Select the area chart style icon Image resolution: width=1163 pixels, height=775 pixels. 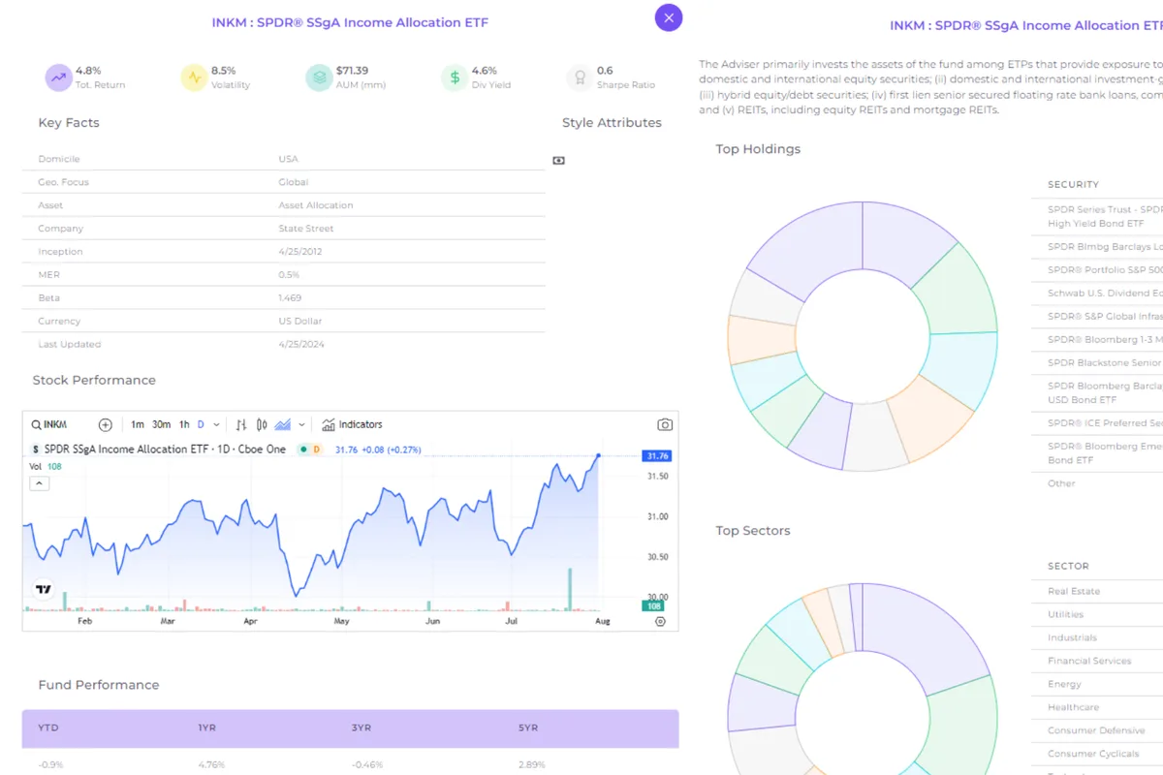coord(283,424)
